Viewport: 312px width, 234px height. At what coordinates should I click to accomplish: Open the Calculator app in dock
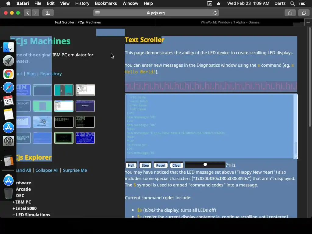pos(8,161)
